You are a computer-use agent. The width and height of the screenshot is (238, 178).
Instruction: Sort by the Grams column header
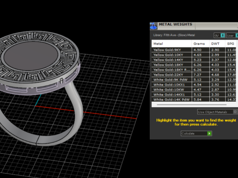click(x=200, y=44)
